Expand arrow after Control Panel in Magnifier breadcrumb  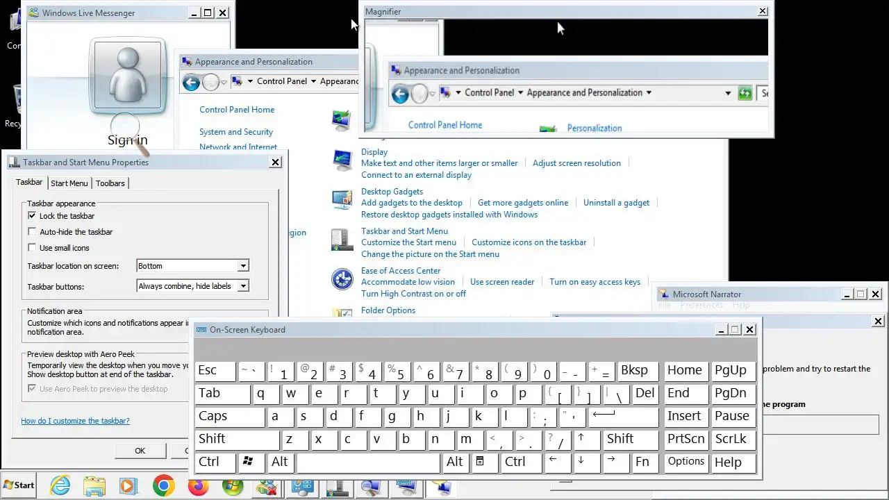520,92
